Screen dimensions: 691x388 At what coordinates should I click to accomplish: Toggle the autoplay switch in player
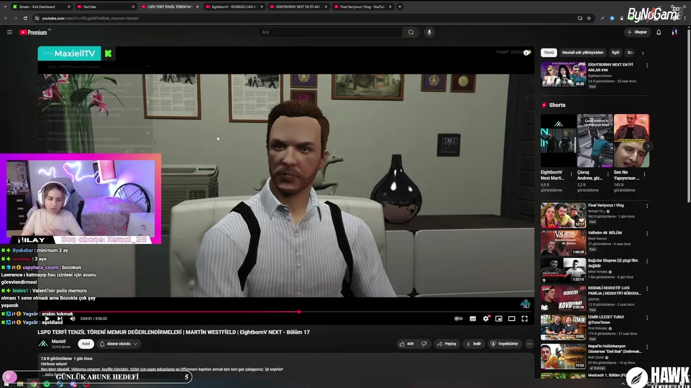(458, 318)
